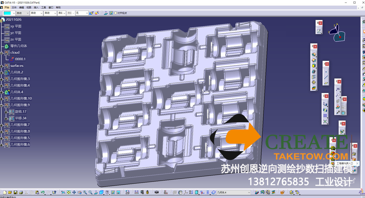Select the 旋转.17 tree item
The image size is (365, 198).
pyautogui.click(x=20, y=112)
